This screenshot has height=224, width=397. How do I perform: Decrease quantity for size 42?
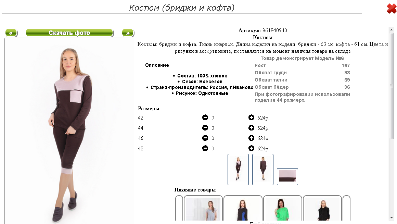[x=205, y=117]
